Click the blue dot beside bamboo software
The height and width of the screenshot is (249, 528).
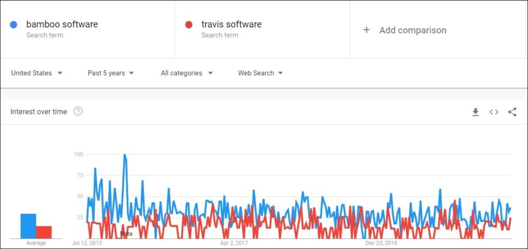(x=13, y=25)
